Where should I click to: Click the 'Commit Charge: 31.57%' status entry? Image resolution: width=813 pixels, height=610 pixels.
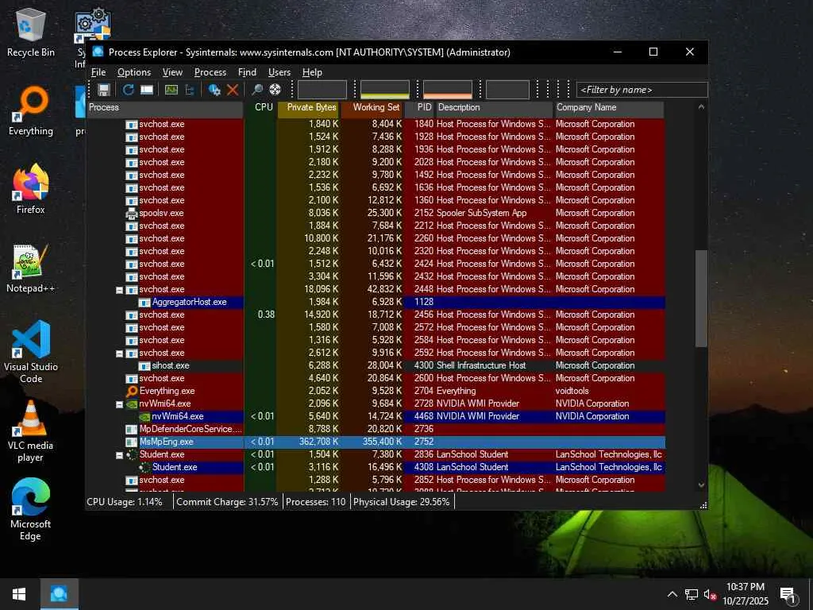[227, 502]
